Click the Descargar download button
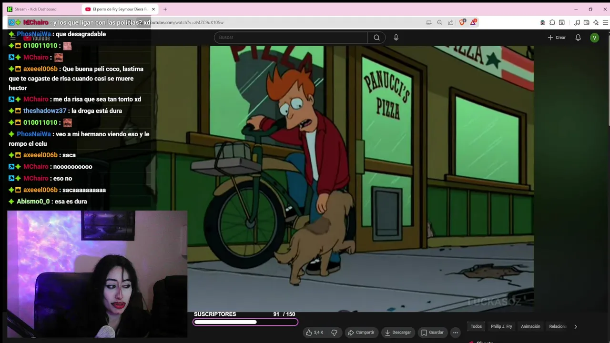This screenshot has width=610, height=343. pyautogui.click(x=397, y=332)
